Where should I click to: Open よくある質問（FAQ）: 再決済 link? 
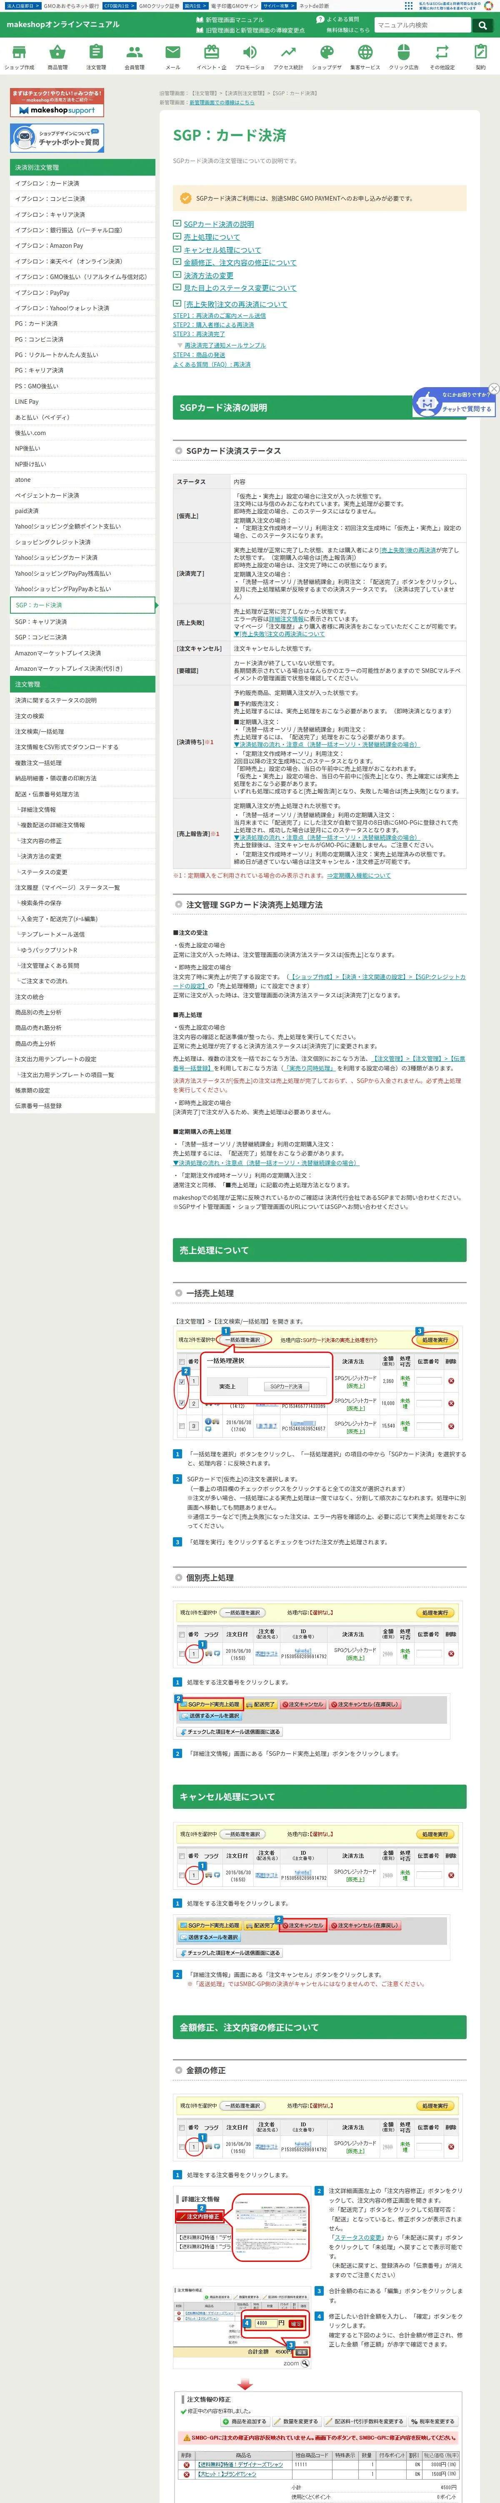212,364
